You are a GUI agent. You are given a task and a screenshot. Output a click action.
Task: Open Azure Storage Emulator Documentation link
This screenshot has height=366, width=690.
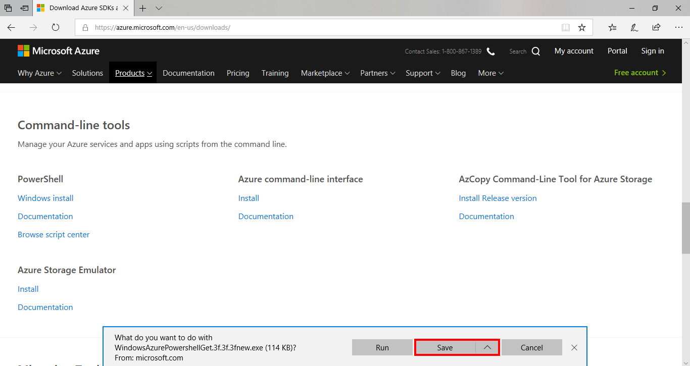pyautogui.click(x=45, y=307)
